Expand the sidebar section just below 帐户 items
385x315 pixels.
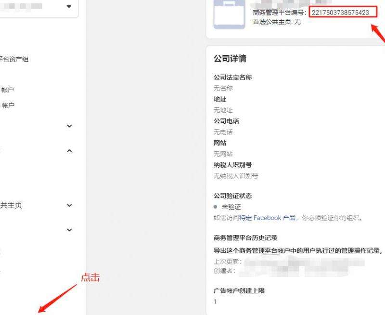tap(69, 126)
